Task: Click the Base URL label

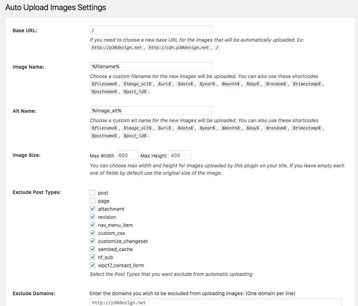Action: (x=25, y=30)
